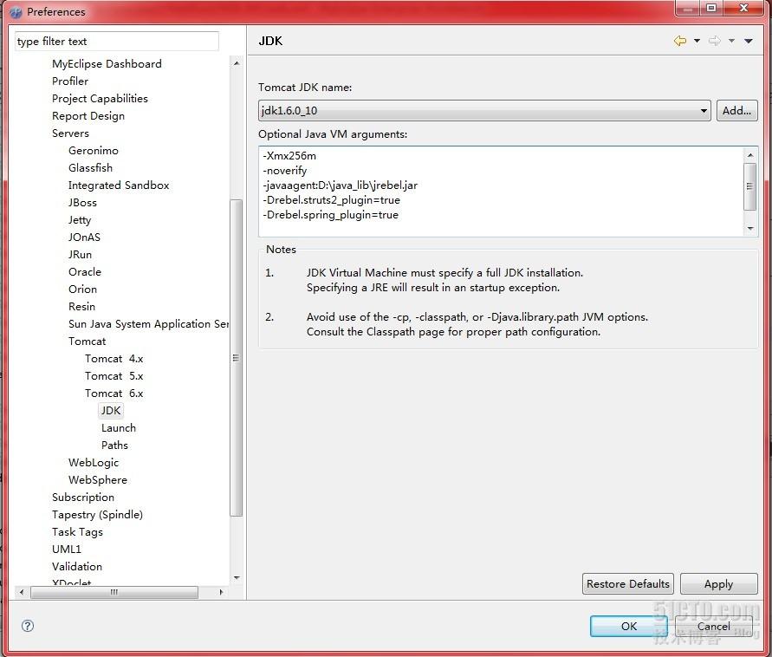Open Paths settings under Tomcat 6.x
Image resolution: width=772 pixels, height=657 pixels.
pos(114,446)
